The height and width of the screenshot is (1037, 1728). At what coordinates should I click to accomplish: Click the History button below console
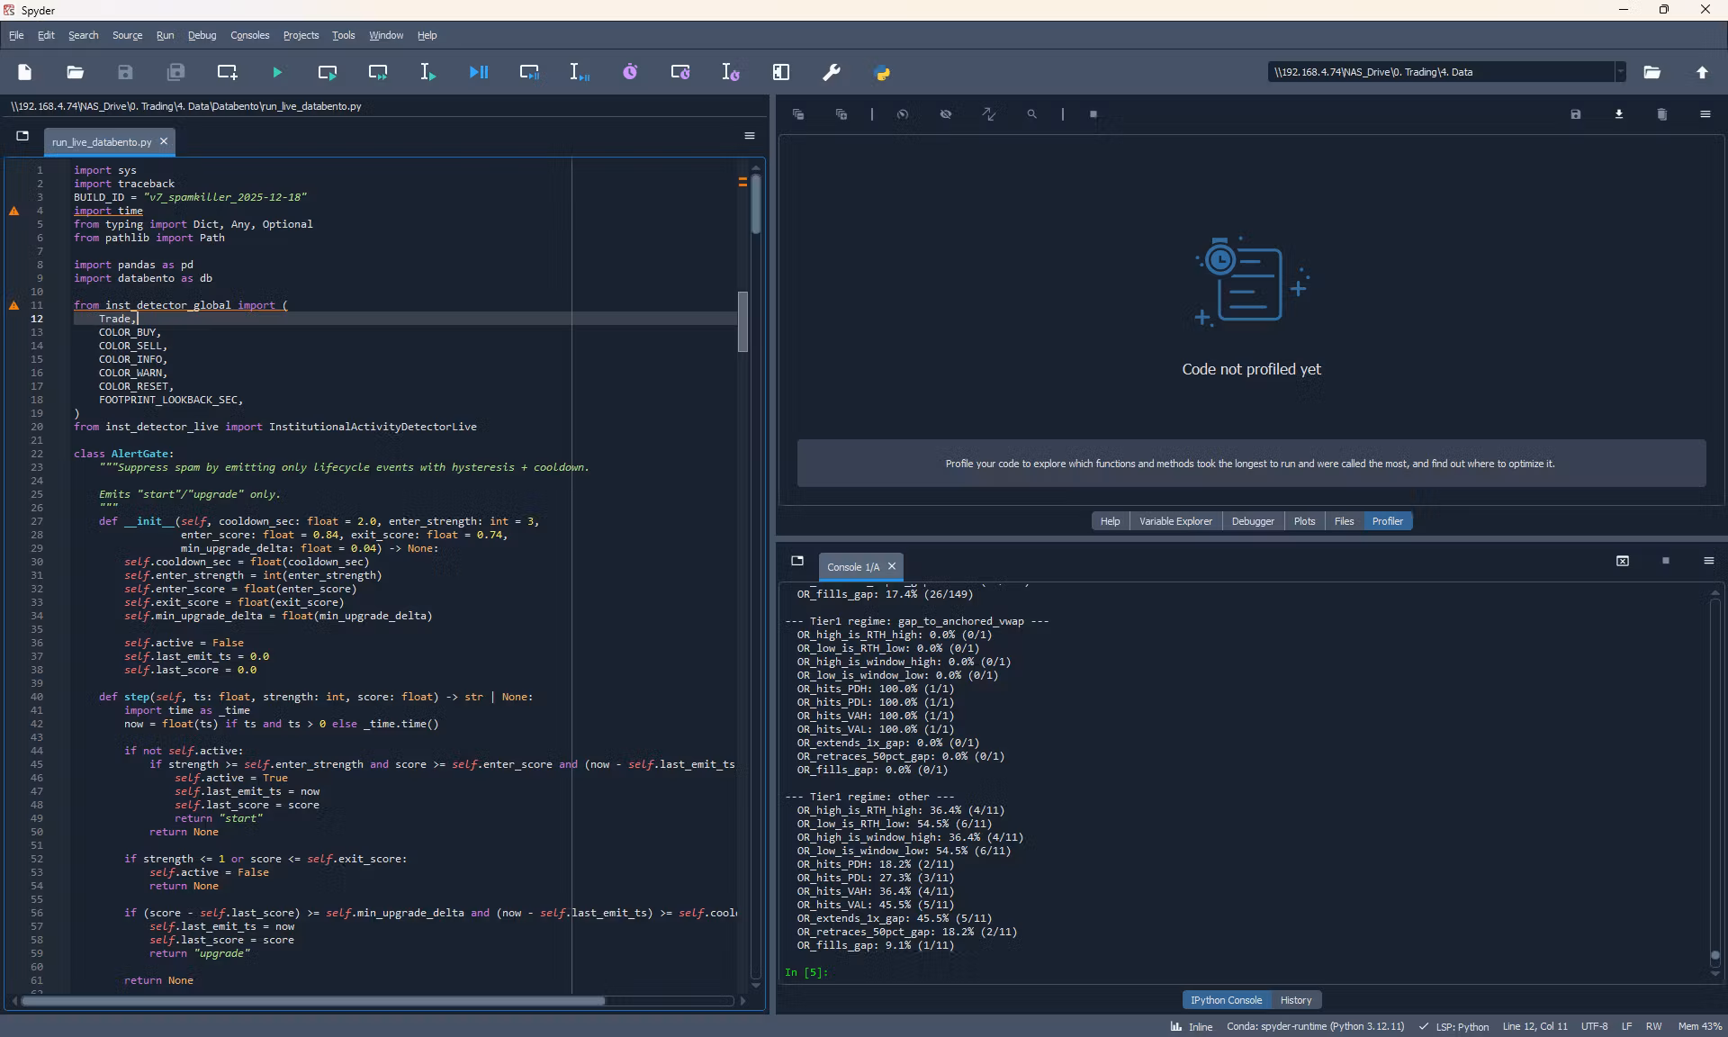coord(1295,1000)
